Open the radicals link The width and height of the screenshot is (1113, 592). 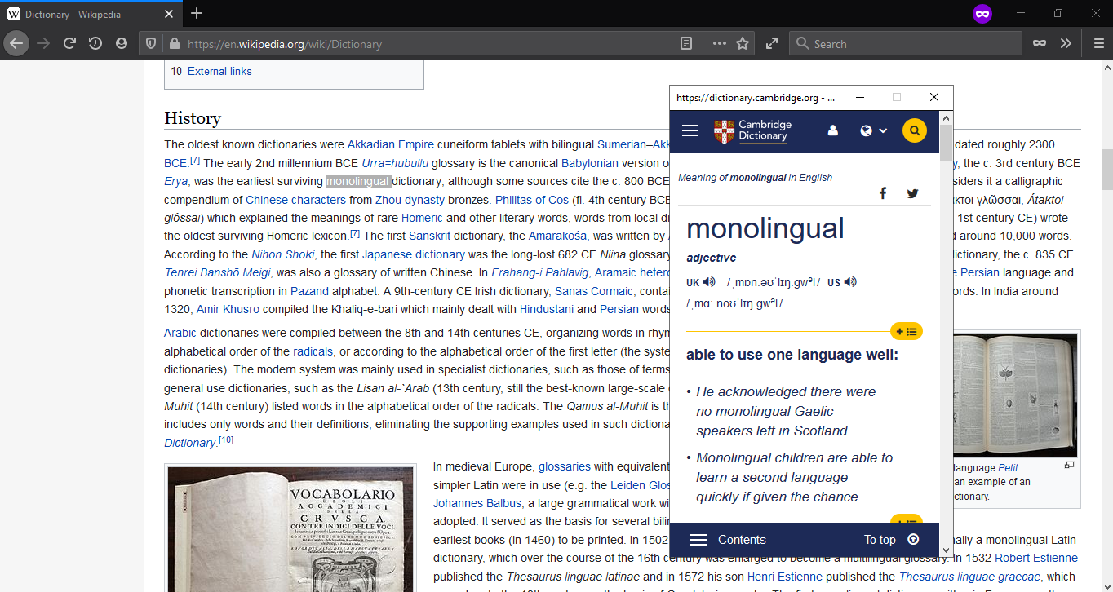coord(313,351)
